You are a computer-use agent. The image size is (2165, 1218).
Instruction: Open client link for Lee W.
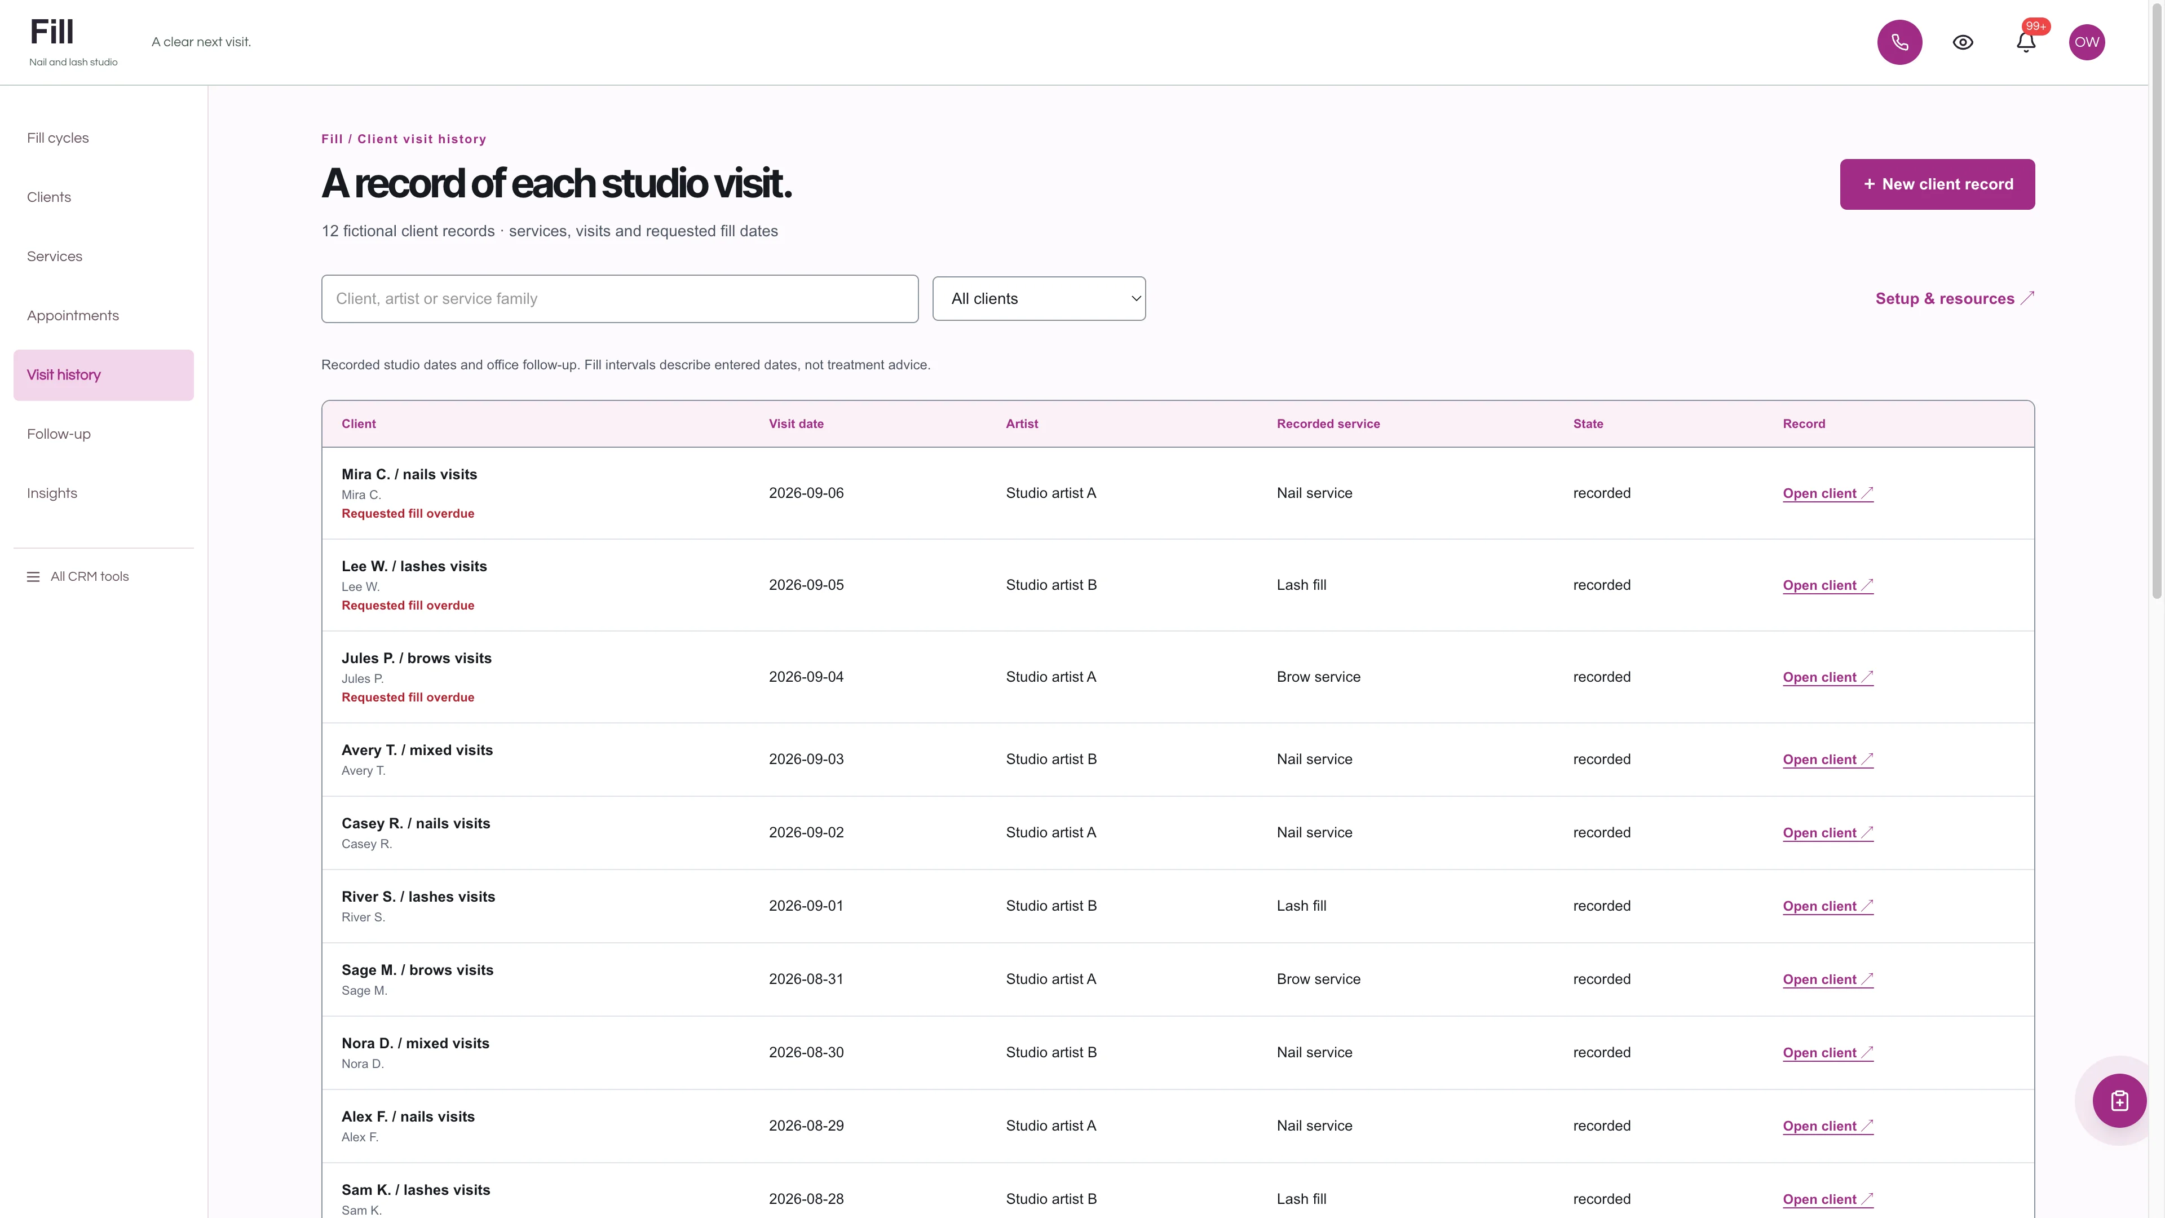point(1827,585)
